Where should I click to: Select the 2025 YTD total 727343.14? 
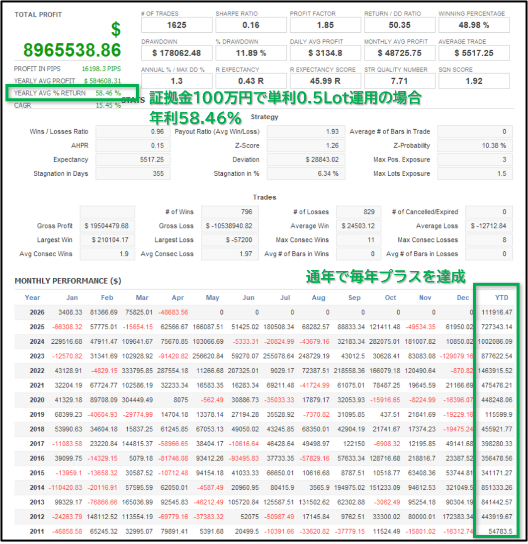point(496,327)
